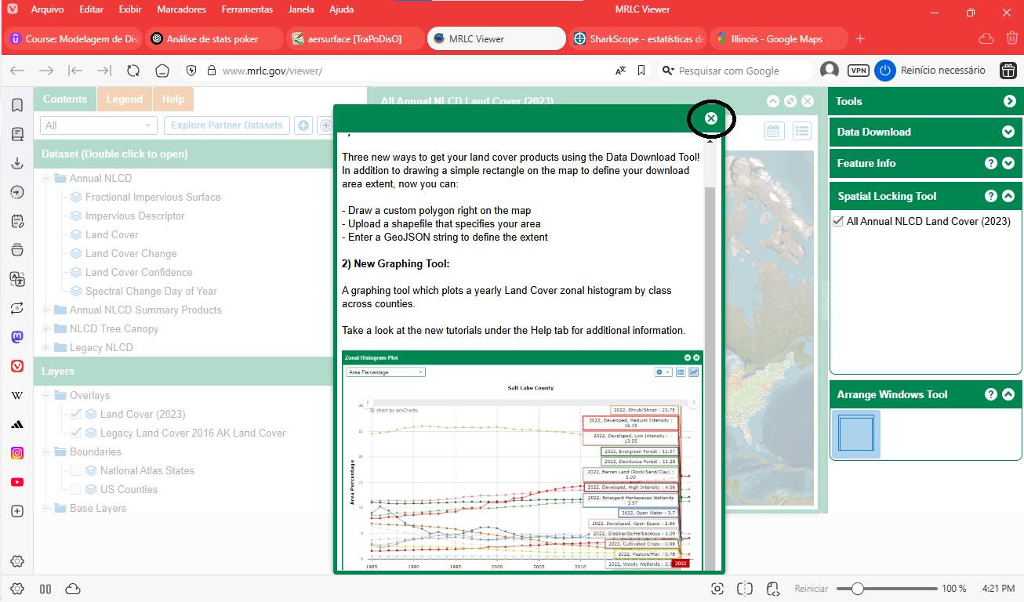Click Reiniciar zoom reset button
This screenshot has height=602, width=1024.
click(811, 589)
